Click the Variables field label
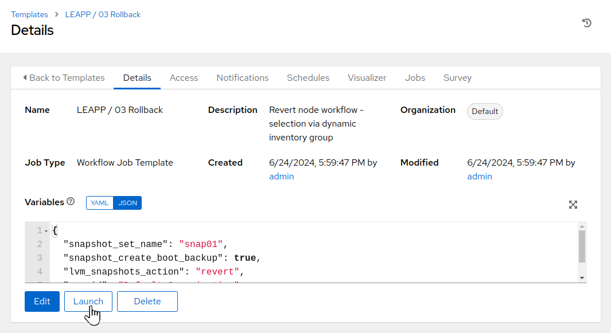This screenshot has width=611, height=333. [44, 202]
